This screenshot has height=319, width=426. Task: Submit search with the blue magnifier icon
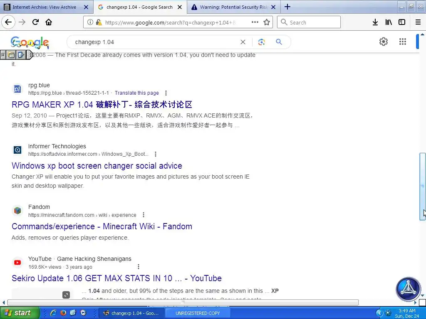[x=279, y=42]
